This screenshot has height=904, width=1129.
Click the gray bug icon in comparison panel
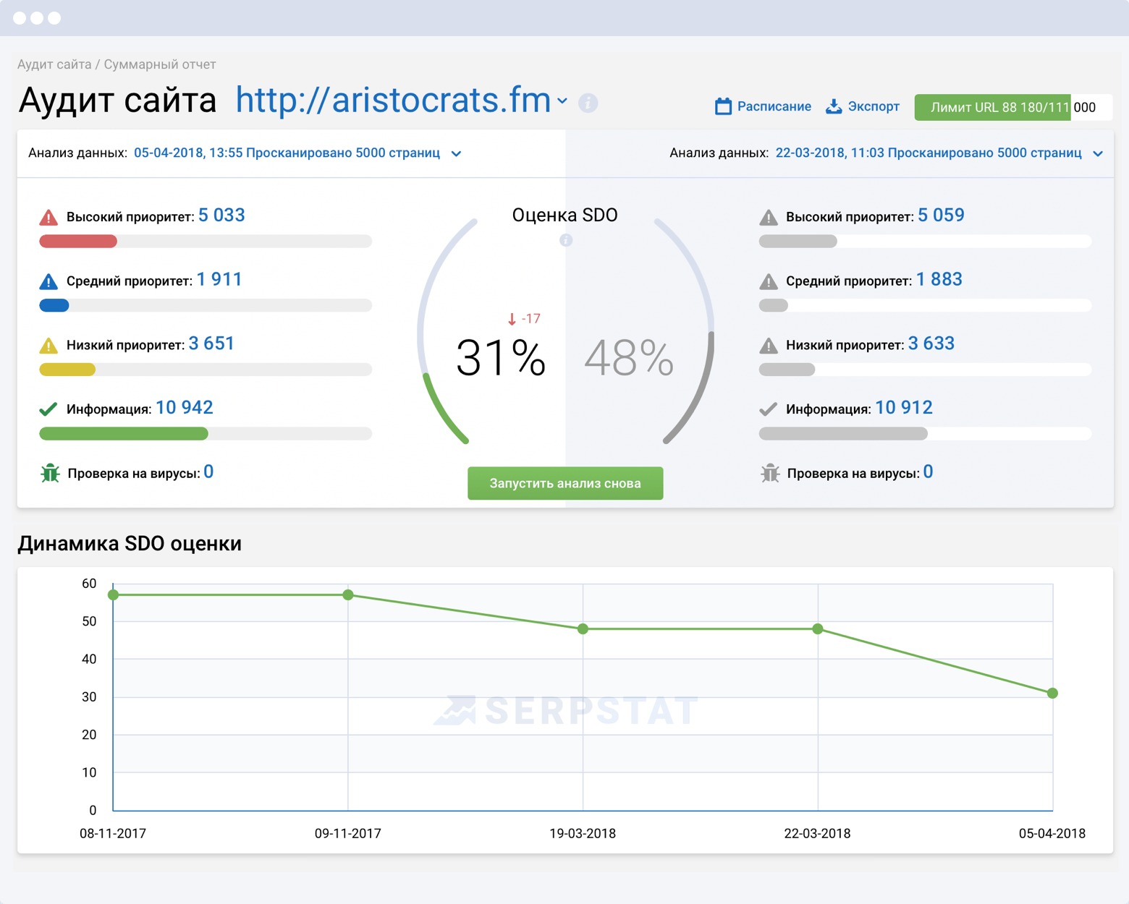[x=770, y=473]
